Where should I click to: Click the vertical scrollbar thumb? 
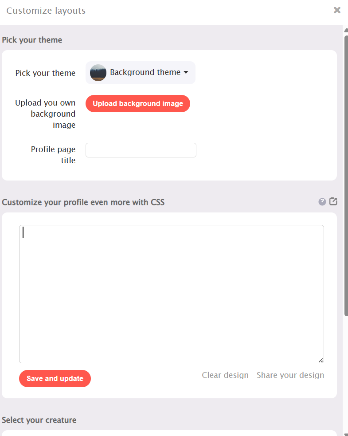click(346, 176)
